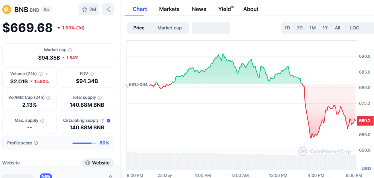Screen dimensions: 374x178
Task: Open the News tab
Action: point(199,9)
